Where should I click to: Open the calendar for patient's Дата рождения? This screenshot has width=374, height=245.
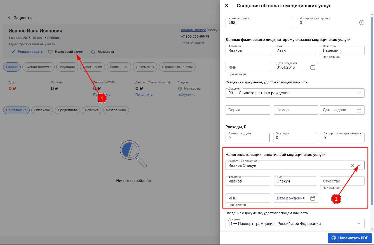[x=313, y=67]
